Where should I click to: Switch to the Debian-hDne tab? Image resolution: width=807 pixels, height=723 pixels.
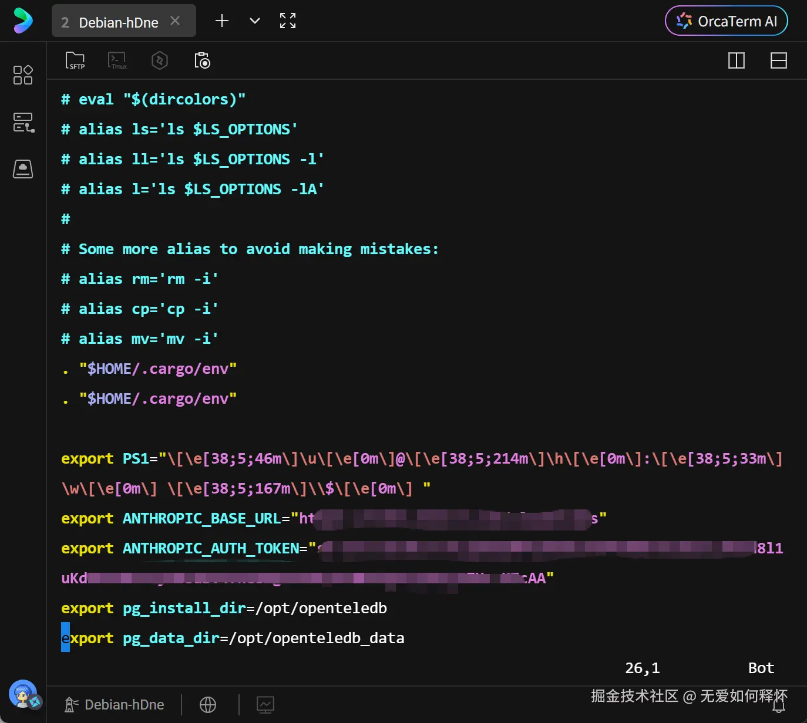point(117,22)
